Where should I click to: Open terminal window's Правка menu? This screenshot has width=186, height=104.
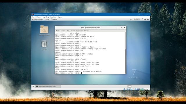pos(63,31)
